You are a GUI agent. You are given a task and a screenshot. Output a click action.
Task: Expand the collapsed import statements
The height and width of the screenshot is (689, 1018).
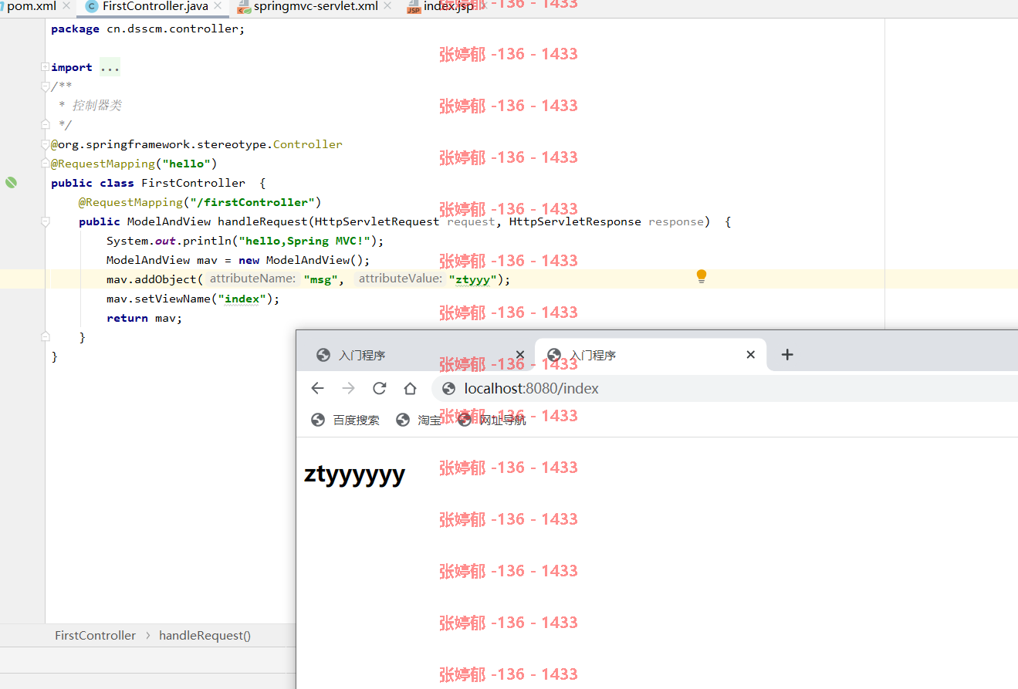[46, 67]
